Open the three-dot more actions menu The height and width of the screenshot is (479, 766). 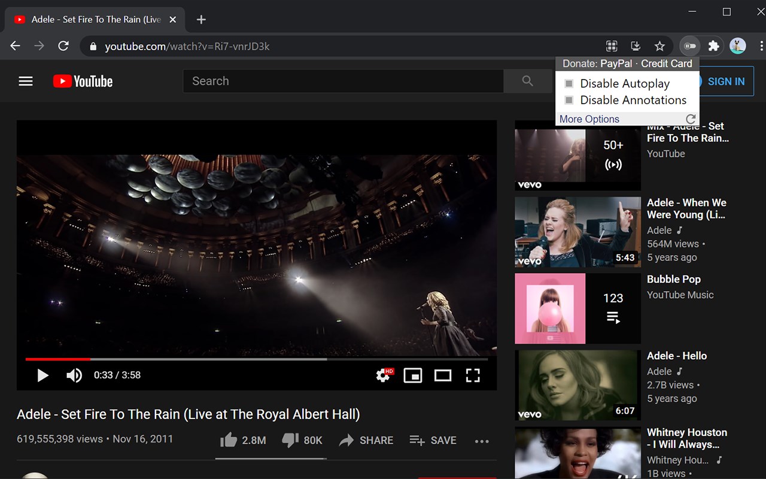click(x=482, y=441)
